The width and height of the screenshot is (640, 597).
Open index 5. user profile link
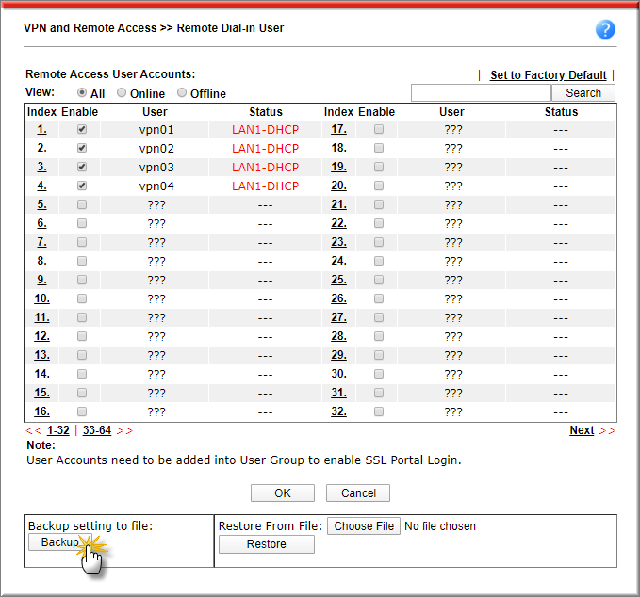42,204
